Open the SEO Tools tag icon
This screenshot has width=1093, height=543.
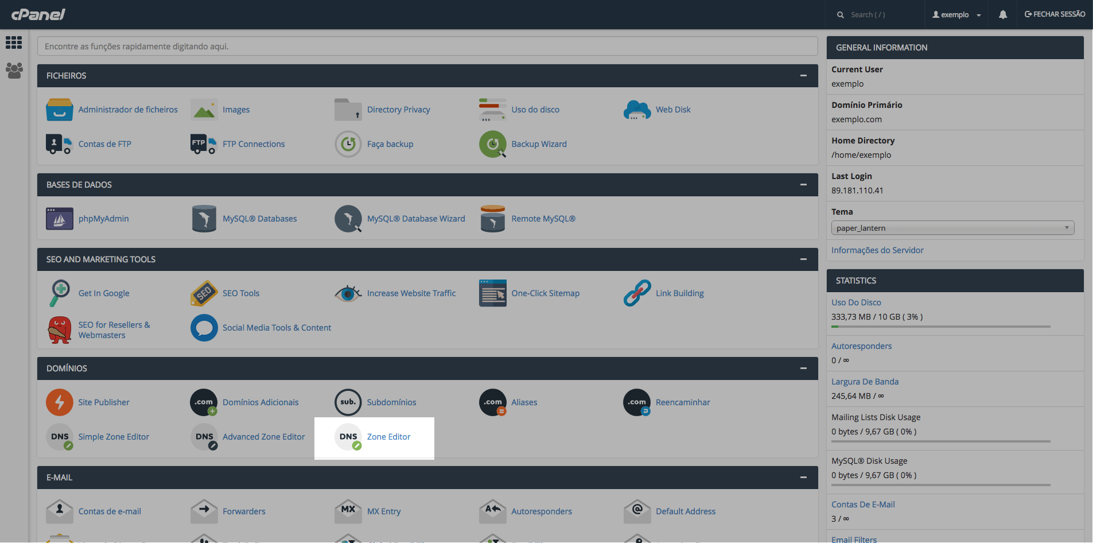tap(204, 293)
